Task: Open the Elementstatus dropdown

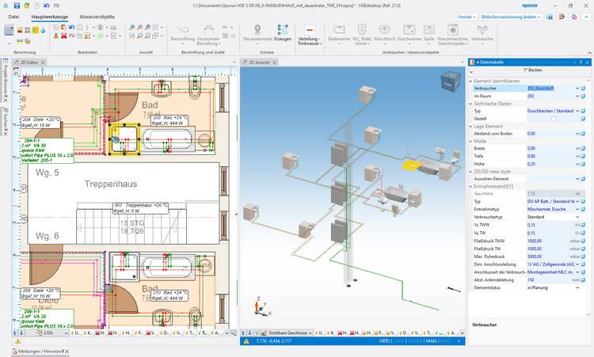Action: [554, 287]
